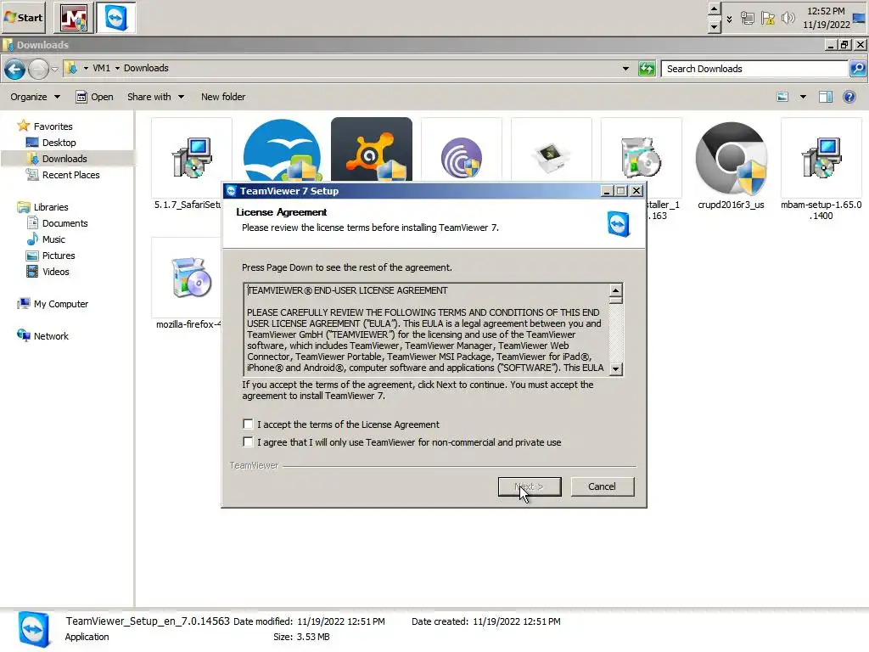Click the search magnifier icon

coord(858,69)
